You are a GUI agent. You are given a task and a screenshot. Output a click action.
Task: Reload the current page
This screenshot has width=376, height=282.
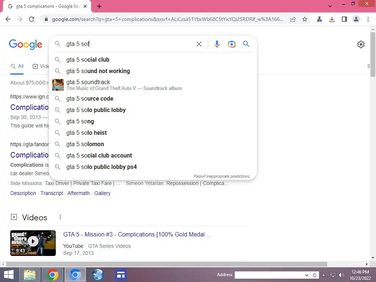(x=32, y=19)
